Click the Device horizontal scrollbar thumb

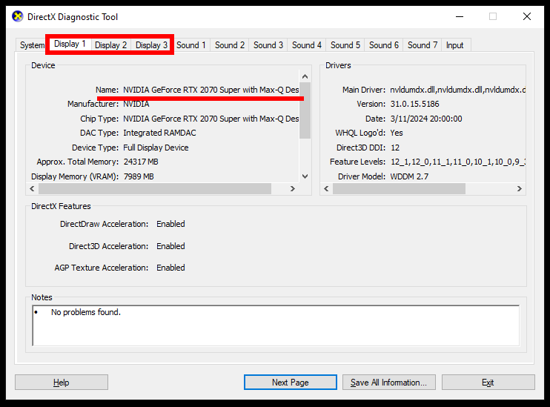(x=155, y=189)
